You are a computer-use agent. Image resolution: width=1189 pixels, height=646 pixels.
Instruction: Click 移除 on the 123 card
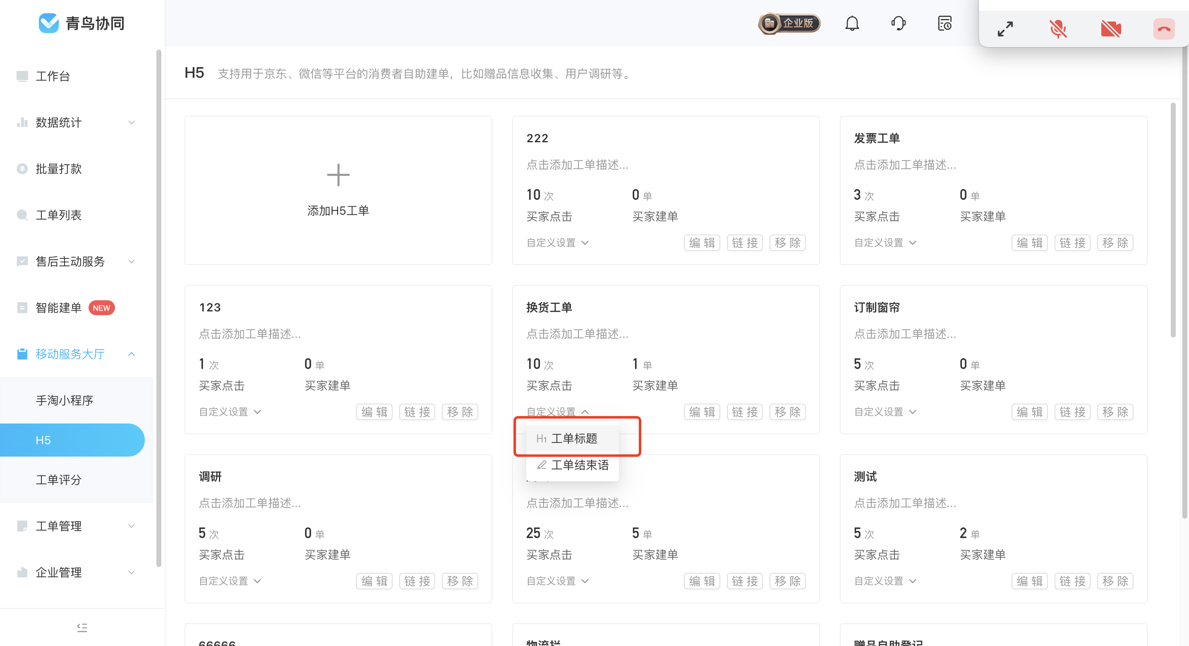(x=460, y=412)
